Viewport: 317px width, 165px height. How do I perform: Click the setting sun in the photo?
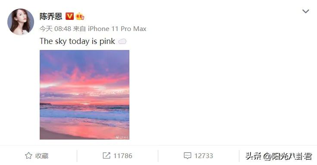pos(86,103)
